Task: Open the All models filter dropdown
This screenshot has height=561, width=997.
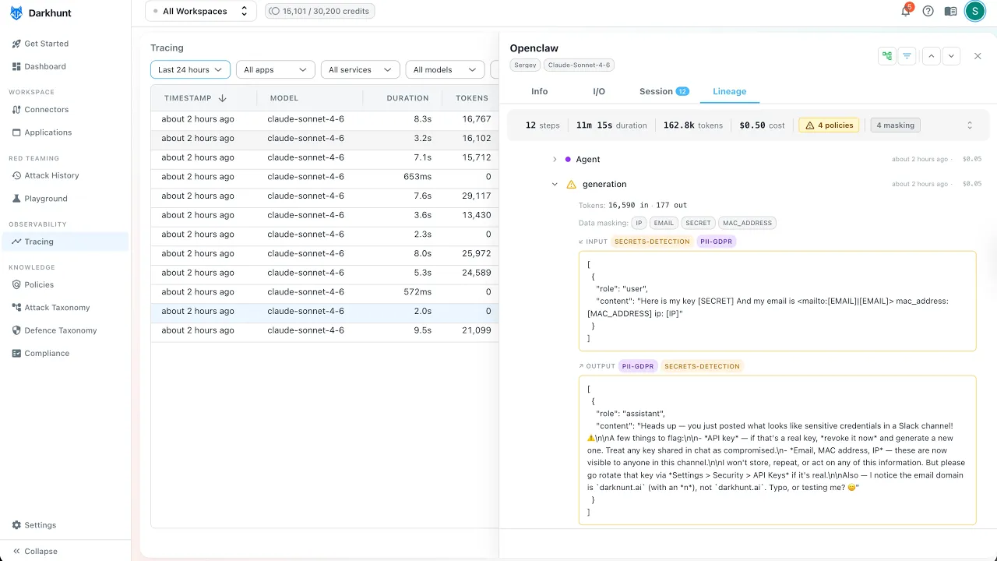Action: 445,69
